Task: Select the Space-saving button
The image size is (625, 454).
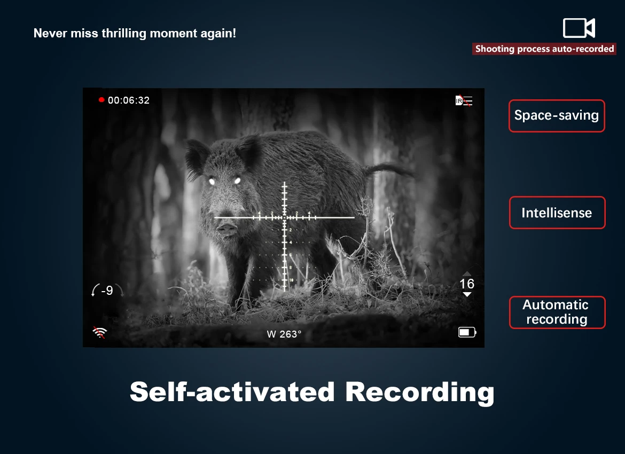Action: tap(557, 115)
